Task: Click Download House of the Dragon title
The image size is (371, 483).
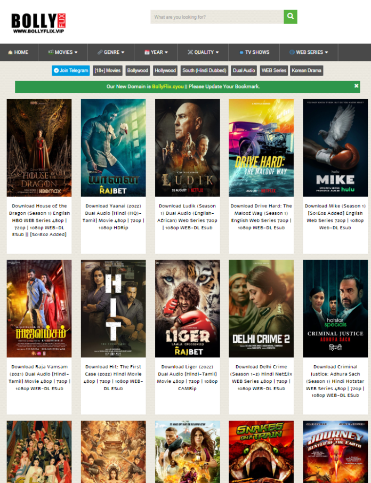Action: (39, 220)
